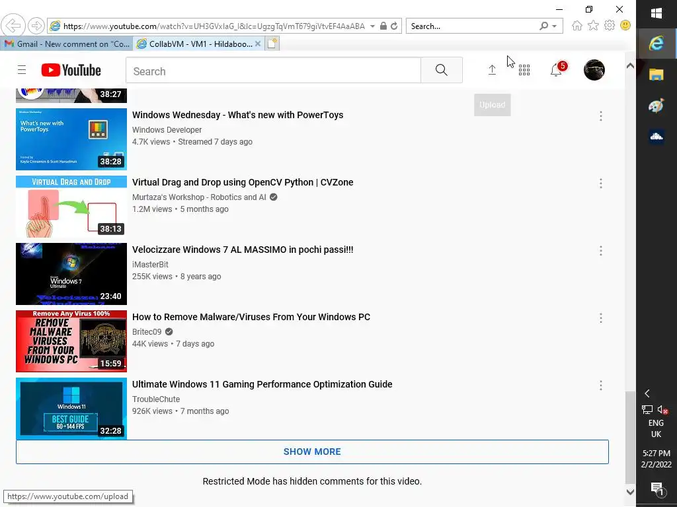The height and width of the screenshot is (507, 677).
Task: Open Windows Wednesday PowerToys video title
Action: click(237, 115)
